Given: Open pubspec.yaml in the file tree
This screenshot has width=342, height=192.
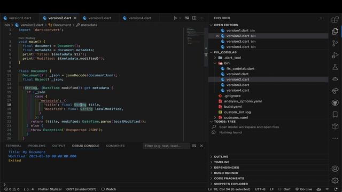Looking at the screenshot, I should (x=236, y=117).
